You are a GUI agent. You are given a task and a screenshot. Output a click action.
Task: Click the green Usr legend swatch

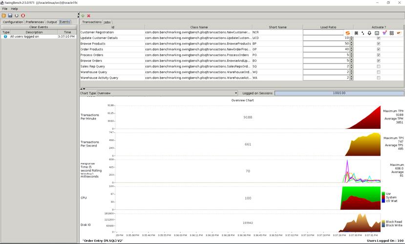384,194
